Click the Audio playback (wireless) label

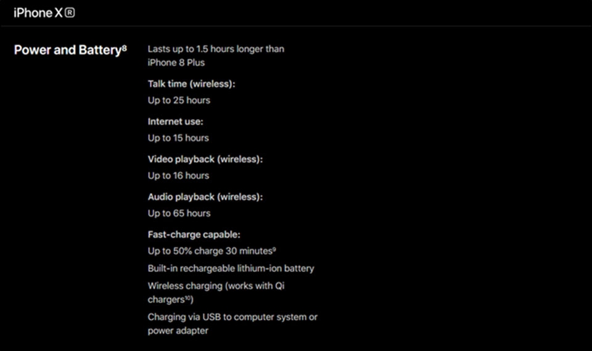coord(205,197)
